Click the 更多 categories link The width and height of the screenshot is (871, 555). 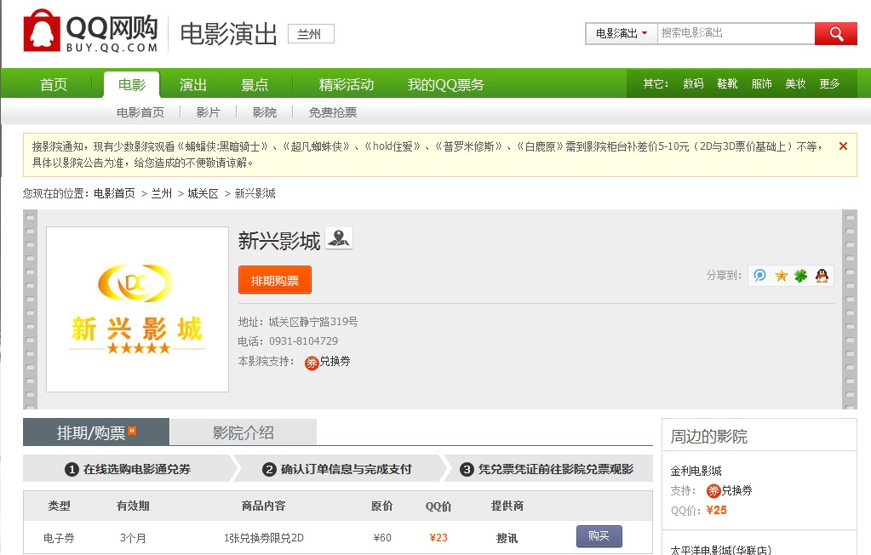(829, 84)
